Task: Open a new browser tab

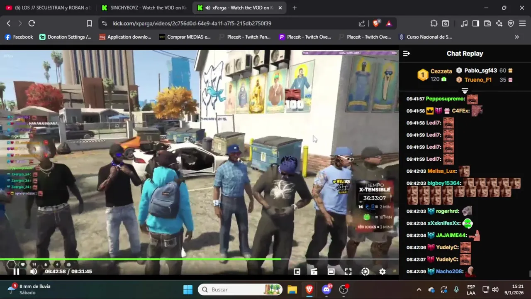Action: [x=295, y=8]
